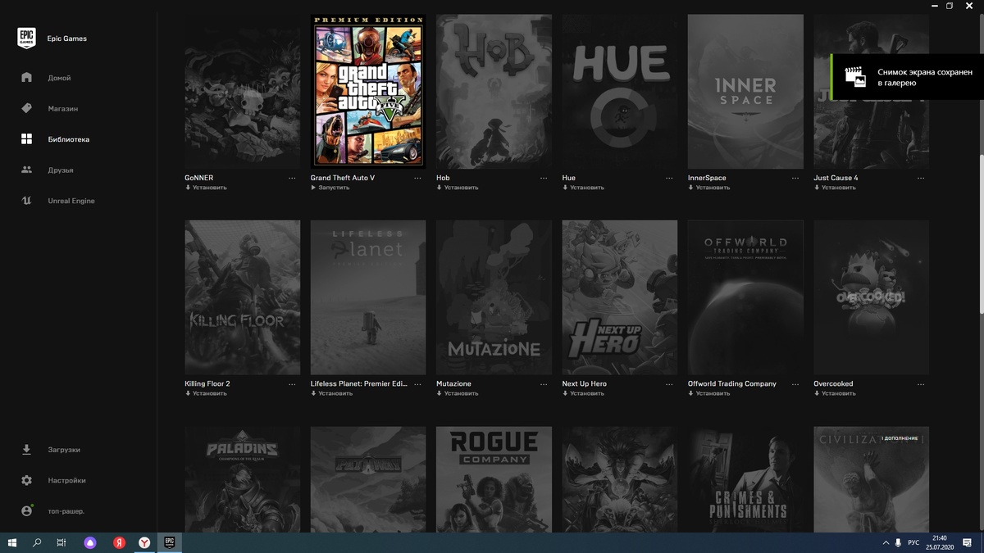Screen dimensions: 984x553
Task: Click the screenshot saved notification
Action: pos(907,77)
